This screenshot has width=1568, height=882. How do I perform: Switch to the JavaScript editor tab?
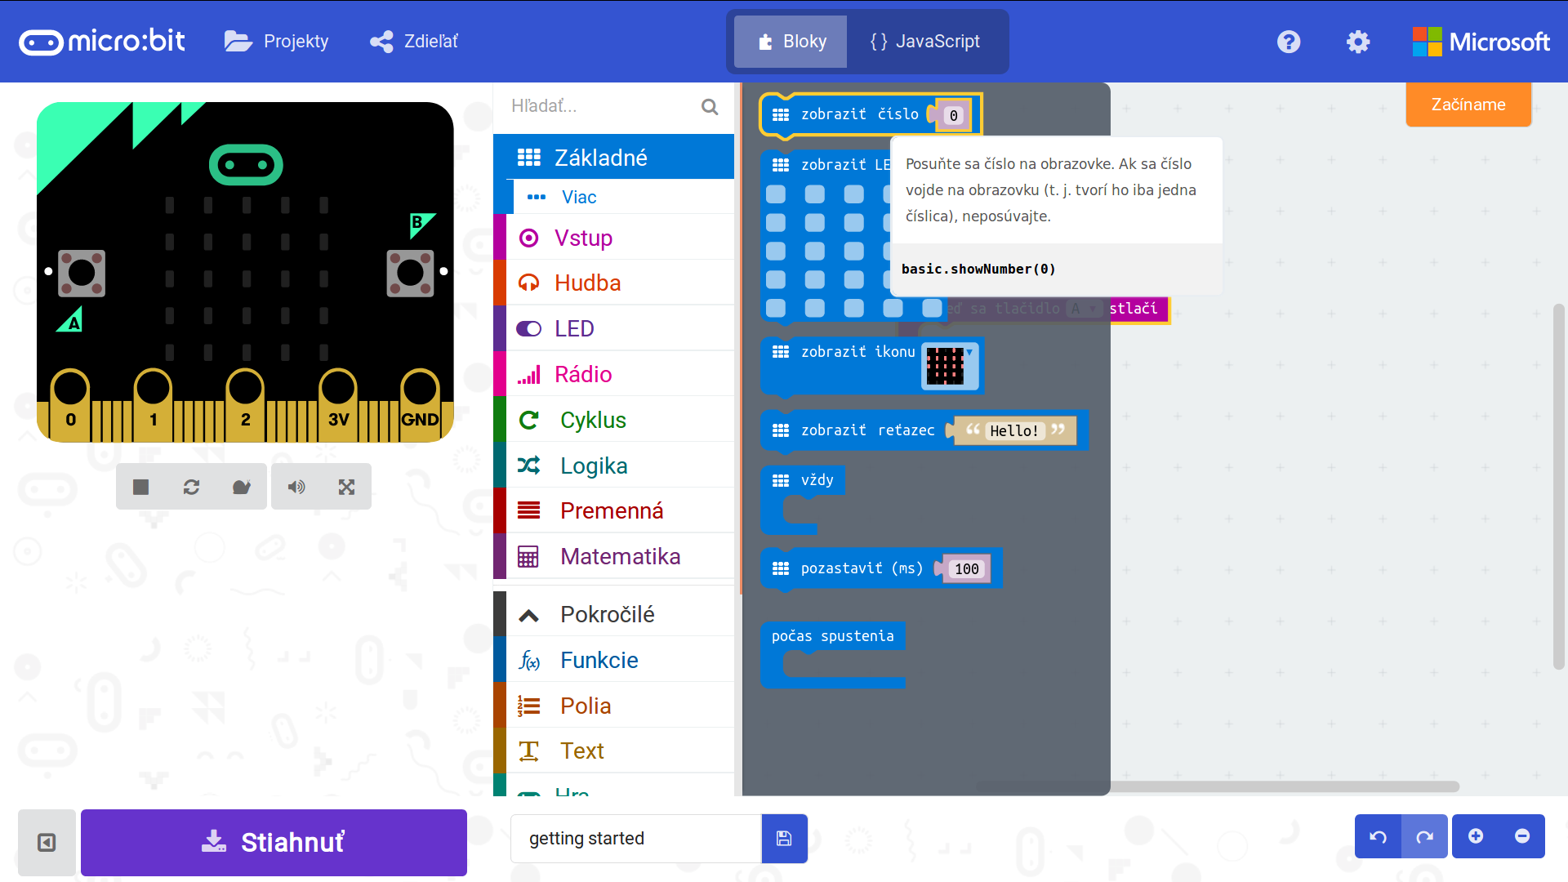tap(925, 42)
